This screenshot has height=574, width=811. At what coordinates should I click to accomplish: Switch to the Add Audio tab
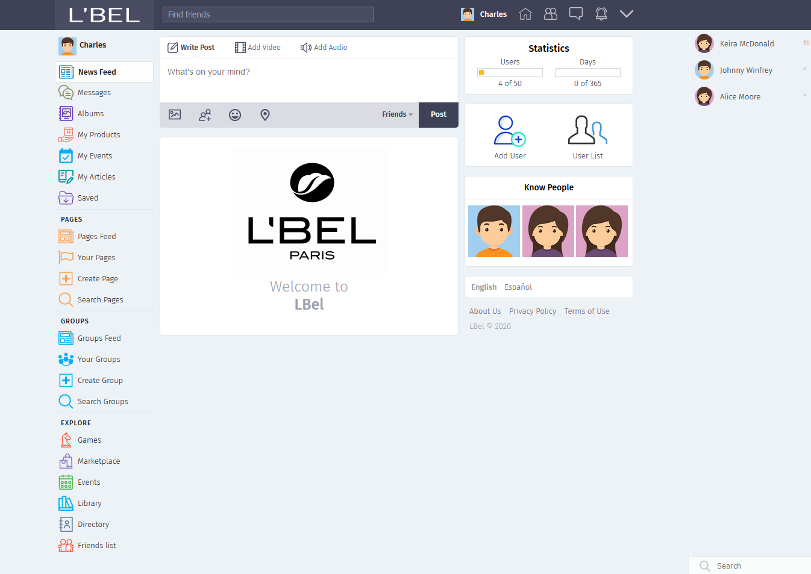tap(324, 48)
